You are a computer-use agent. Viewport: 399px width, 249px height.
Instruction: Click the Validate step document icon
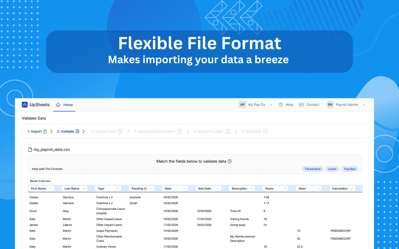click(x=77, y=131)
